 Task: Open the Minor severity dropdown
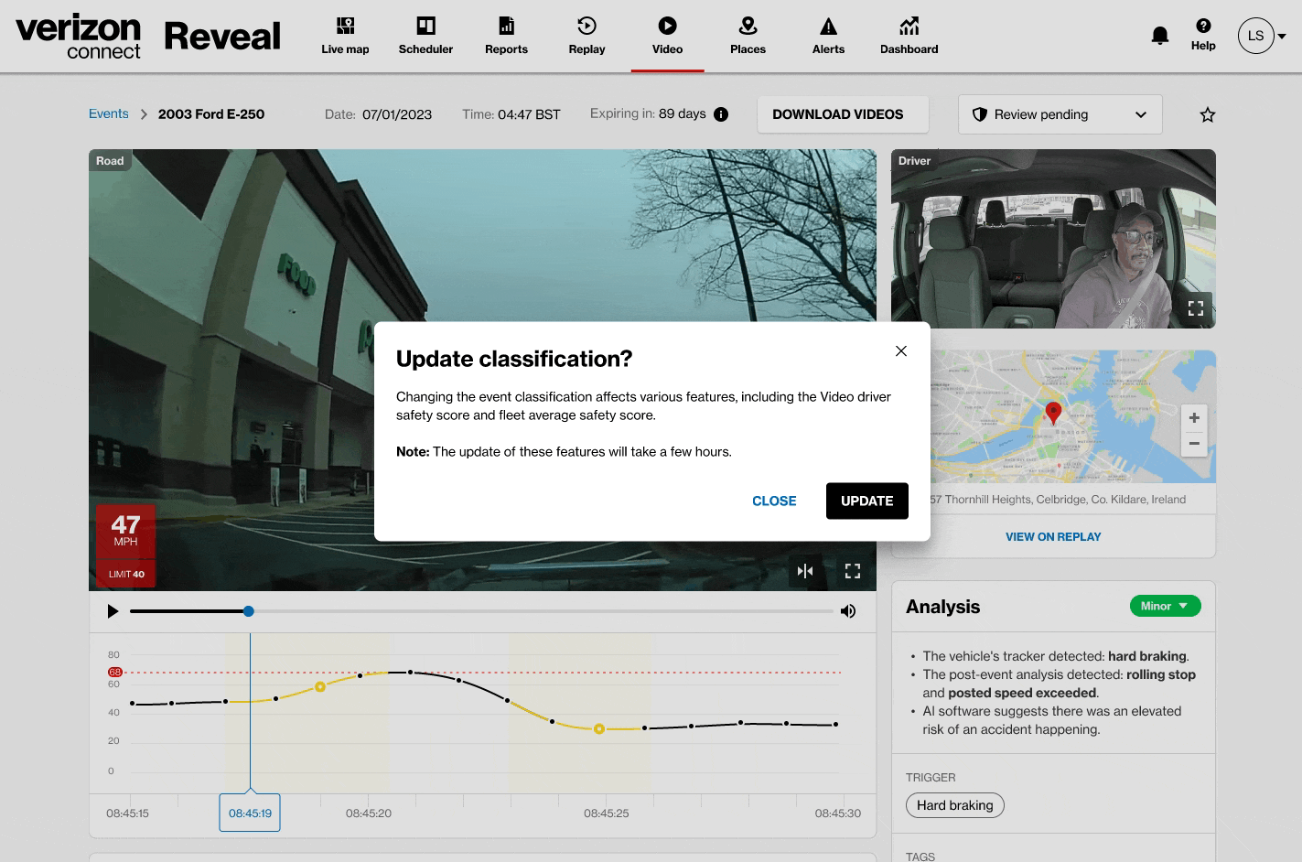pyautogui.click(x=1165, y=606)
